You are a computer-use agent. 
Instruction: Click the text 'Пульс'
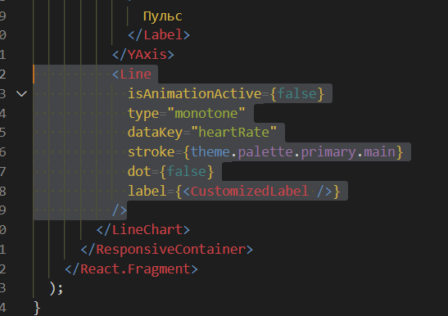point(162,16)
